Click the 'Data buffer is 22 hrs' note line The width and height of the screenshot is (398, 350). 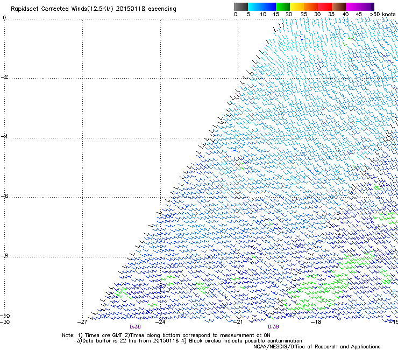[x=189, y=341]
